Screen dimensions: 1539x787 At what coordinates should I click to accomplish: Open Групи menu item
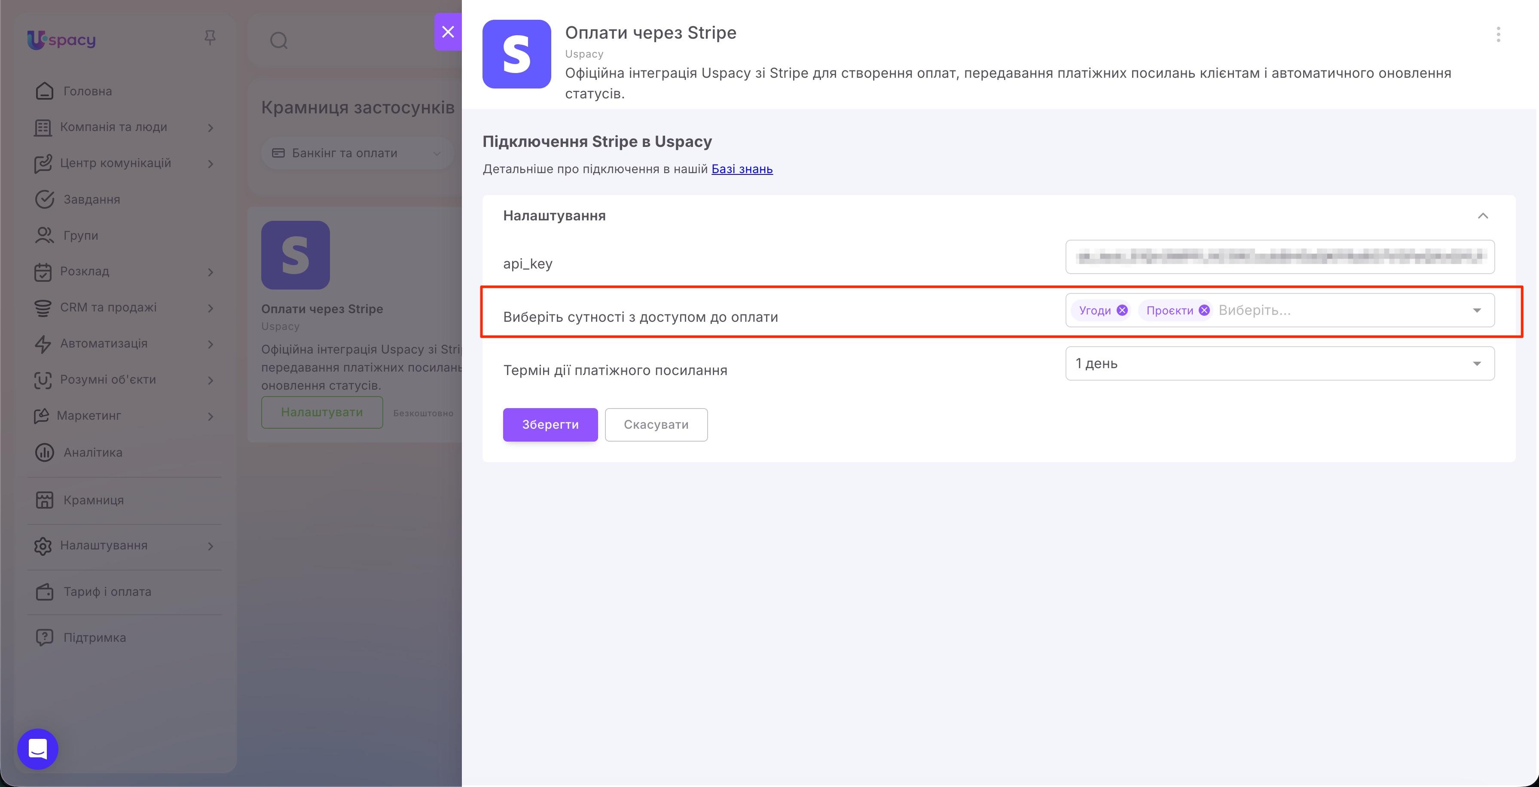[81, 235]
